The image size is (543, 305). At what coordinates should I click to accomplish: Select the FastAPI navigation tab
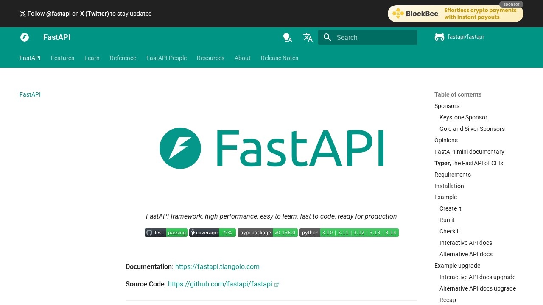tap(30, 58)
